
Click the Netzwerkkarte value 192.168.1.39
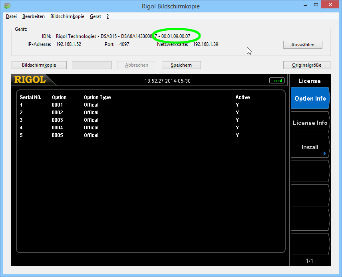tap(205, 44)
